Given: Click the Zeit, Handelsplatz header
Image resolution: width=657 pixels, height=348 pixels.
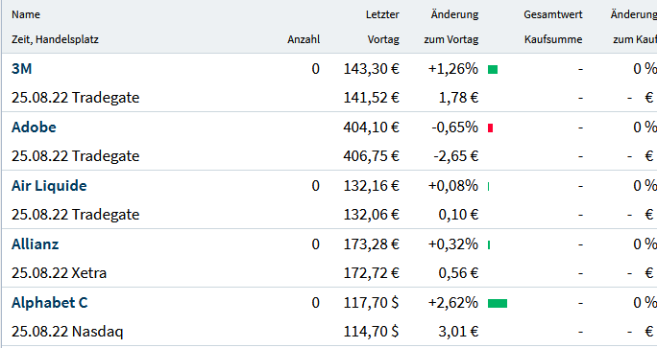Looking at the screenshot, I should [x=55, y=39].
